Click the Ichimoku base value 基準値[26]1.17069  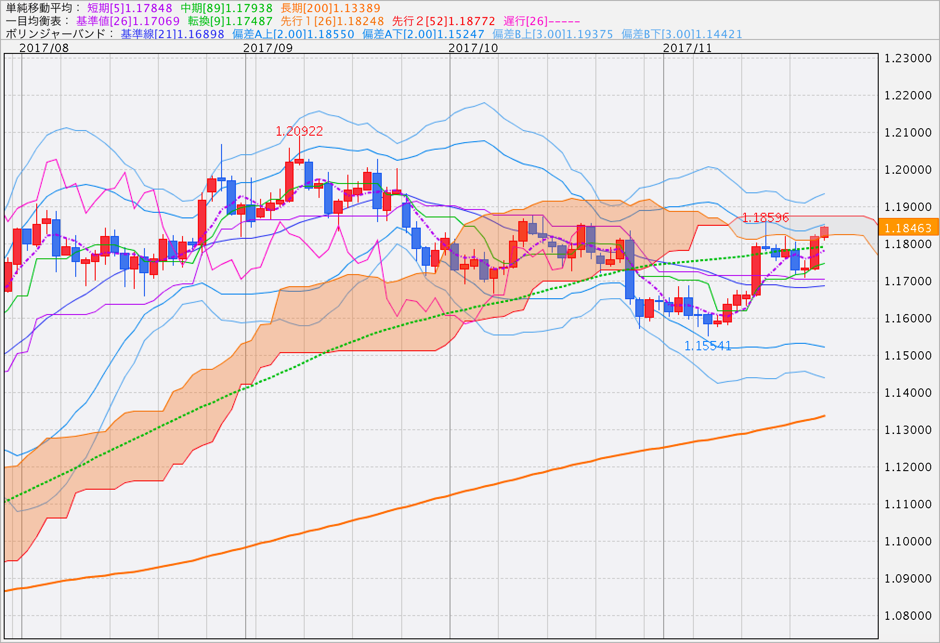pyautogui.click(x=128, y=21)
